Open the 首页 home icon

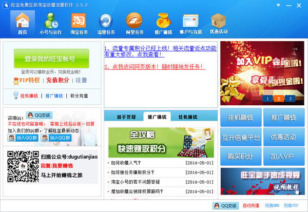coord(23,23)
